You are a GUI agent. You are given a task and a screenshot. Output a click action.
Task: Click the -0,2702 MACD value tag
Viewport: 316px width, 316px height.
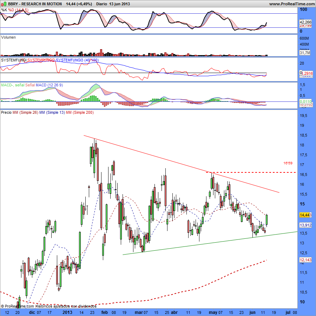point(306,105)
